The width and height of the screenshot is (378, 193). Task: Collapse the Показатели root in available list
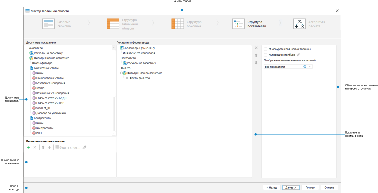click(26, 48)
